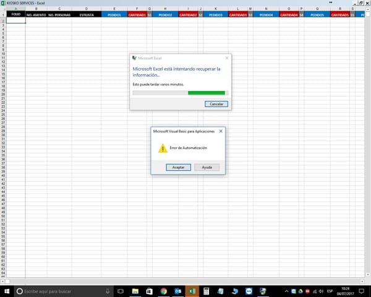Select the PEDIDO3 header cell
The image size is (371, 297).
coord(216,14)
